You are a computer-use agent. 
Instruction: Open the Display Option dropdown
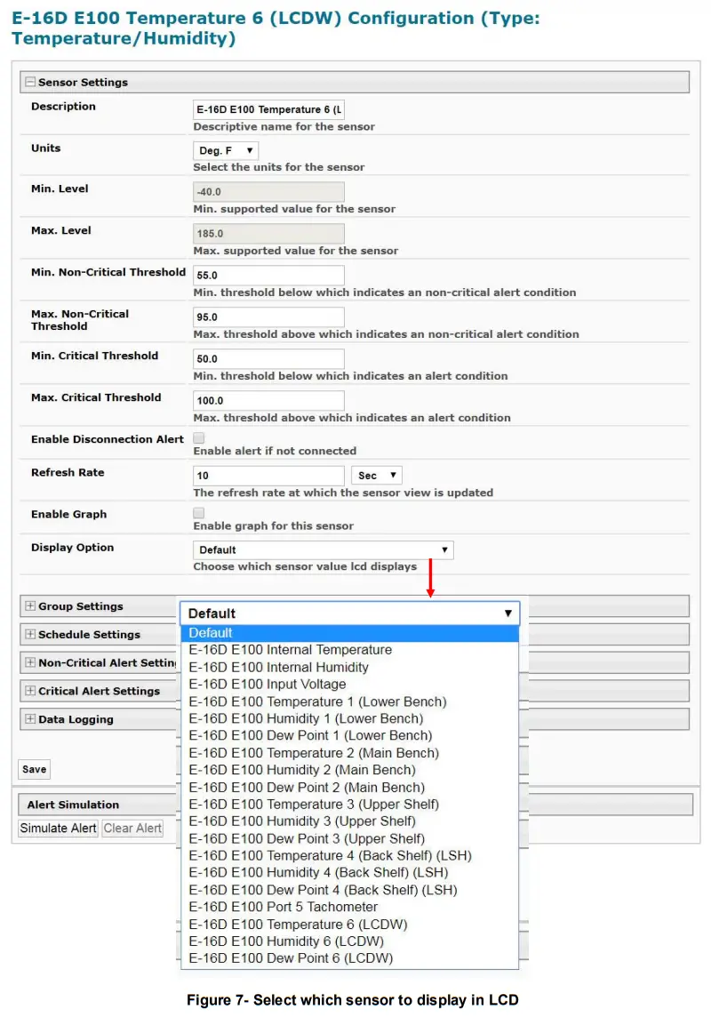(323, 550)
